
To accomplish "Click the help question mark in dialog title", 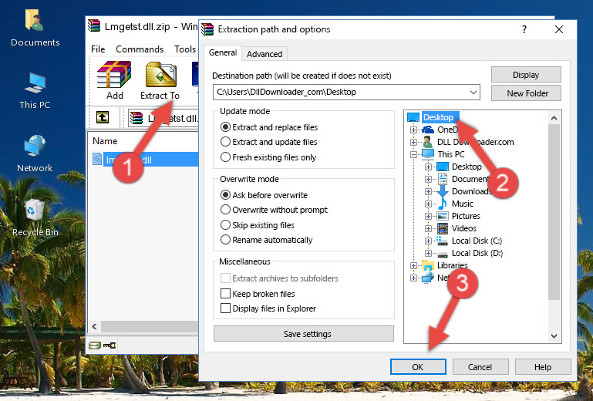I will pos(524,29).
